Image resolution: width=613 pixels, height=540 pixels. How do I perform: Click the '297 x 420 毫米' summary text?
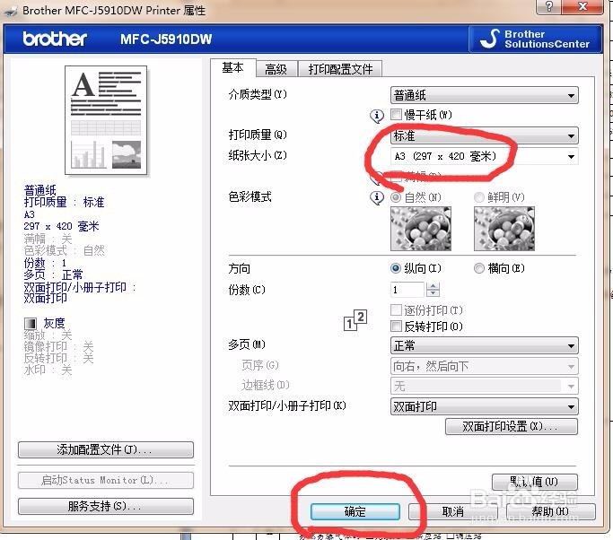pos(61,226)
